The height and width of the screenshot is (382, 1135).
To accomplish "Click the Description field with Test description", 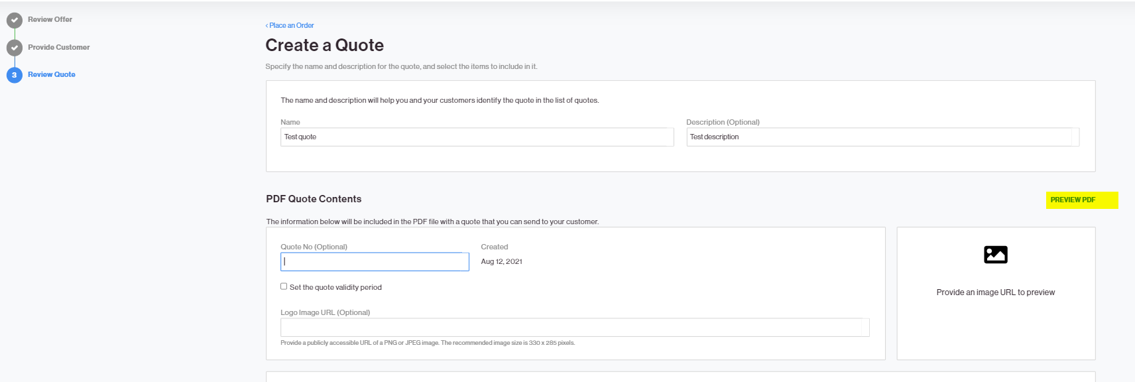I will 883,137.
